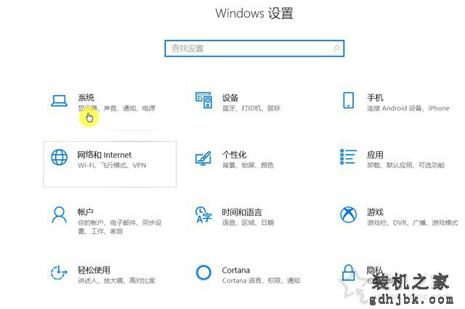This screenshot has height=309, width=465.
Task: Click the 讲述人、放大镜、高对比度 description
Action: click(116, 281)
